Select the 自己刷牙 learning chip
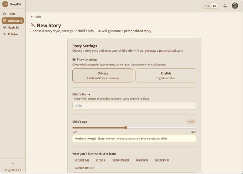This screenshot has width=243, height=174. (x=101, y=160)
